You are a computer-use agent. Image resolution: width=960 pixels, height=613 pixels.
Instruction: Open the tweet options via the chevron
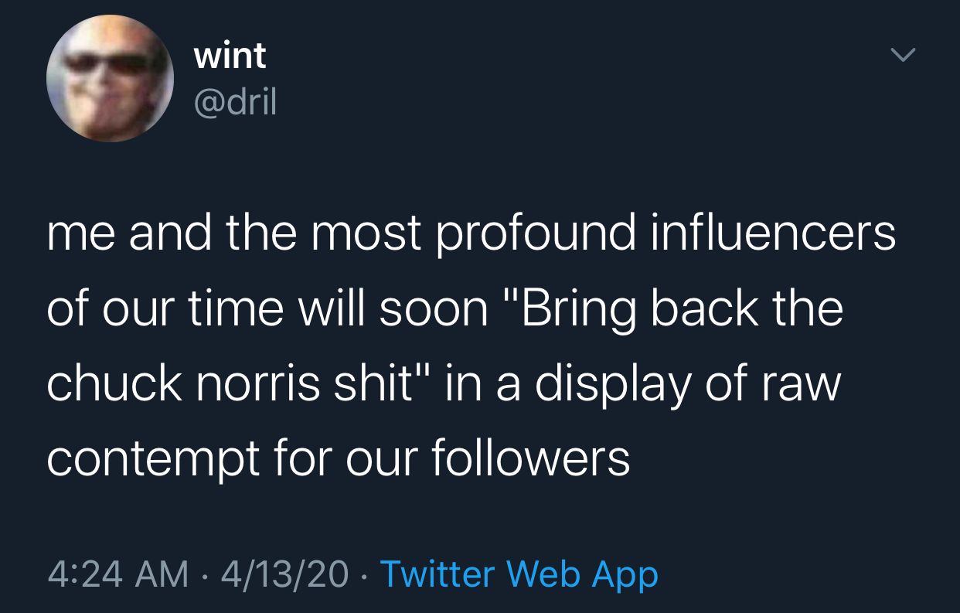(903, 54)
